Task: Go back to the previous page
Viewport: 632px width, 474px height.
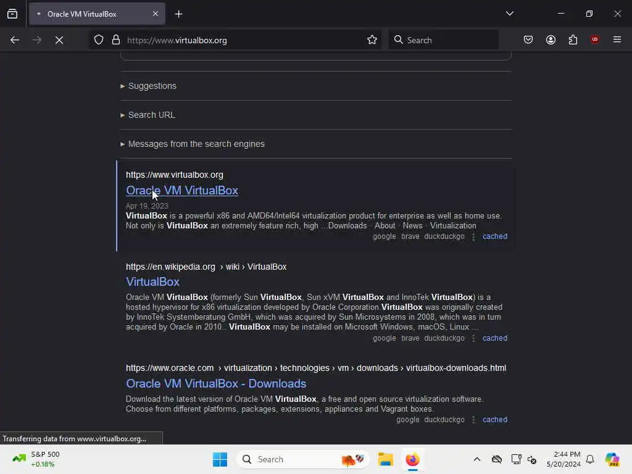Action: click(15, 40)
